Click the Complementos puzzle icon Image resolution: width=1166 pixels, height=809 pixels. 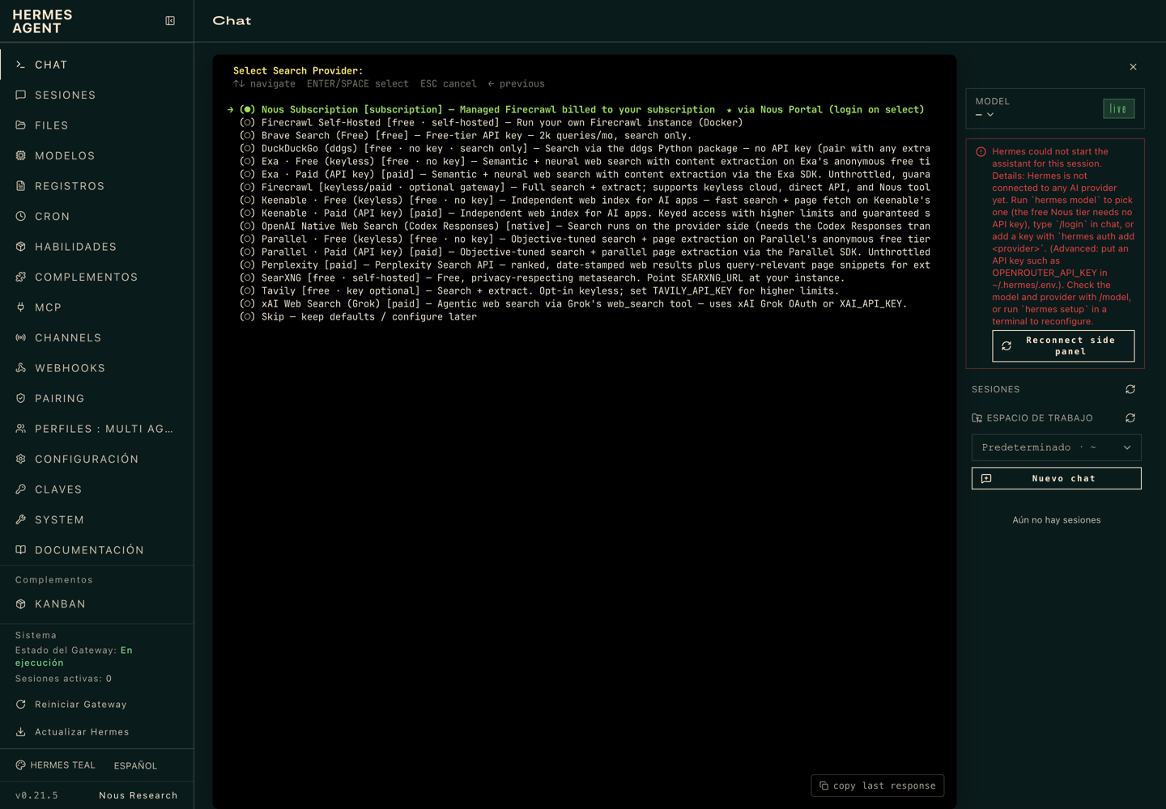point(21,277)
